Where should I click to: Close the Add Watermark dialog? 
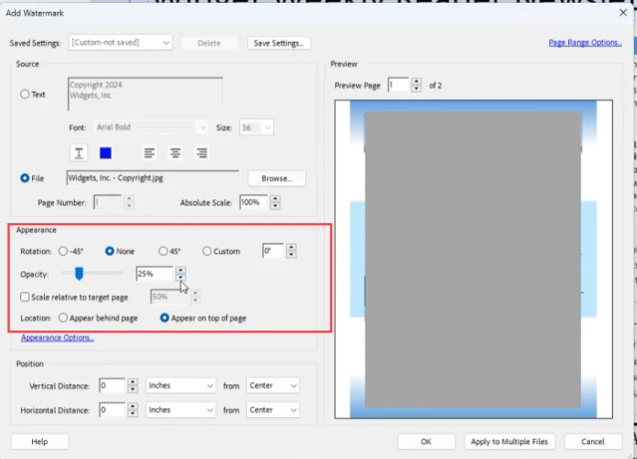click(623, 13)
